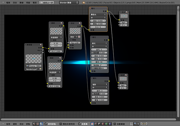This screenshot has height=126, width=180.
Task: Select the color and alpha backdrop channel icon
Action: pyautogui.click(x=92, y=124)
